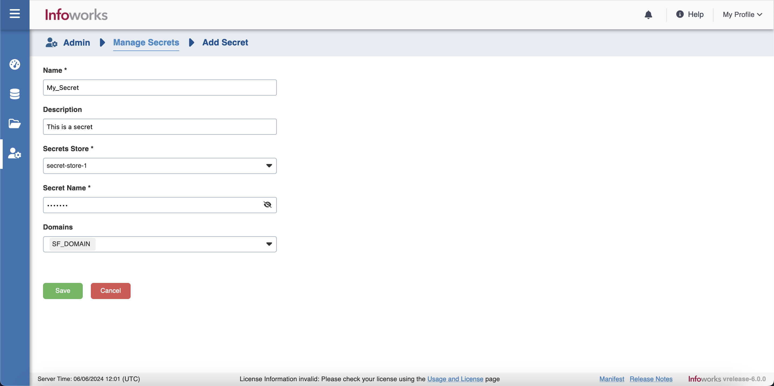Click the Admin breadcrumb

pos(77,42)
